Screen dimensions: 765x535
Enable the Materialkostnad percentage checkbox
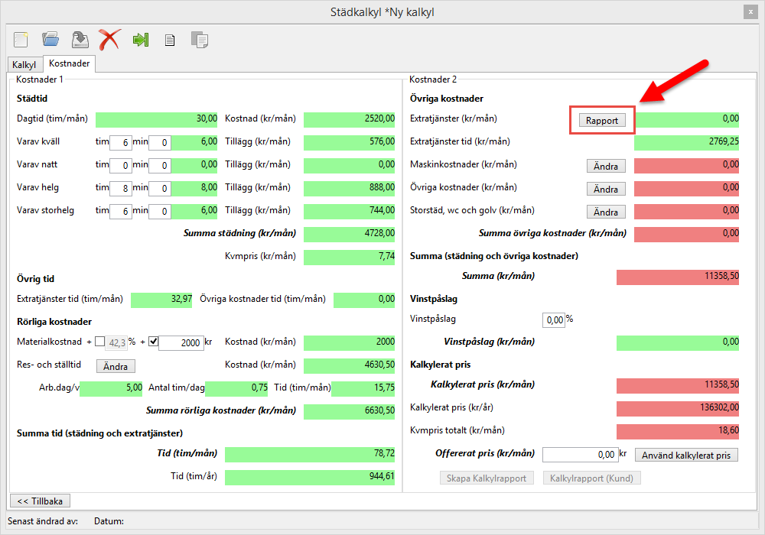coord(100,342)
